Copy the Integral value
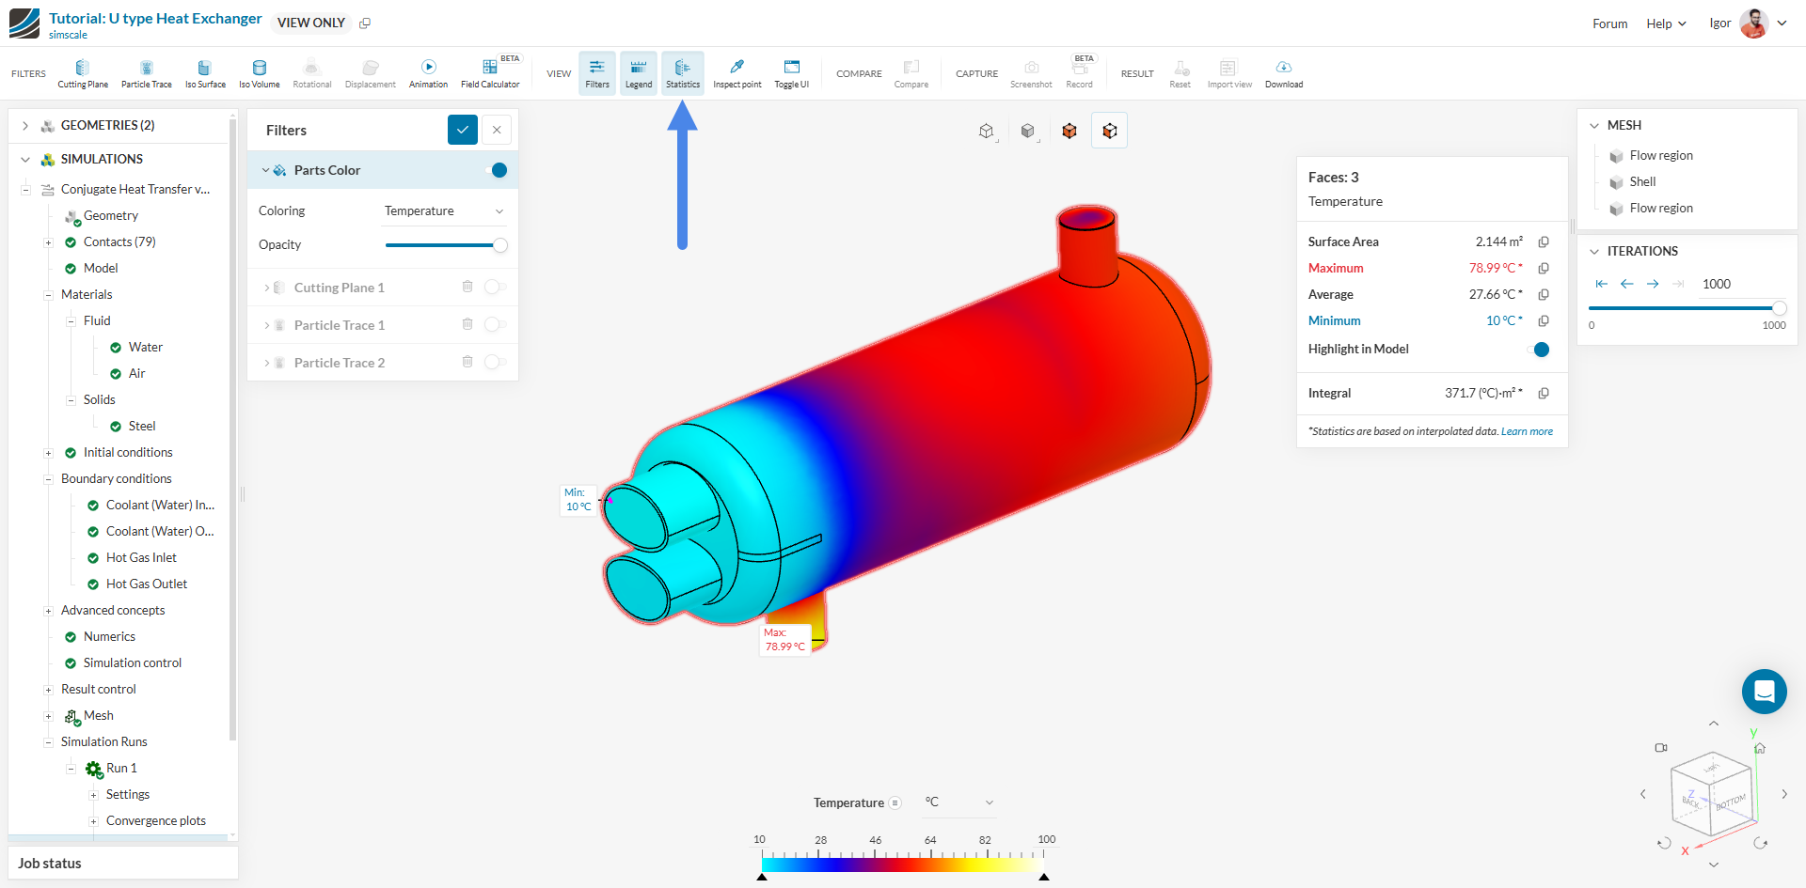 [x=1544, y=394]
